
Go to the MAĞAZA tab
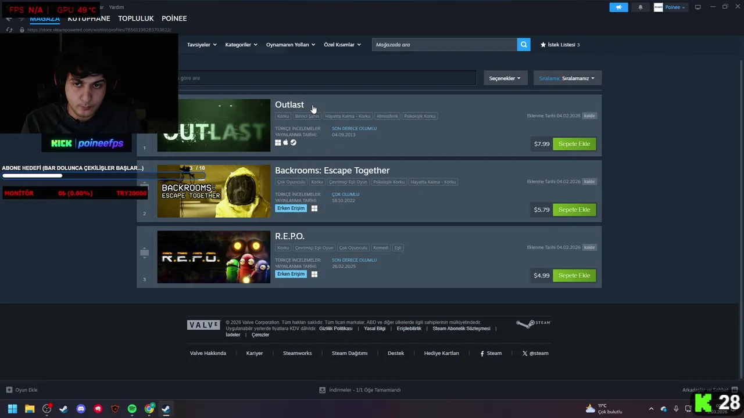coord(45,19)
